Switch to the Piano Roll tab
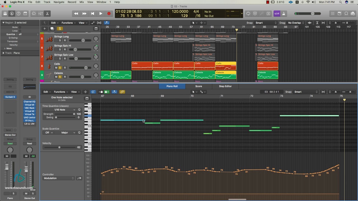 tap(172, 86)
